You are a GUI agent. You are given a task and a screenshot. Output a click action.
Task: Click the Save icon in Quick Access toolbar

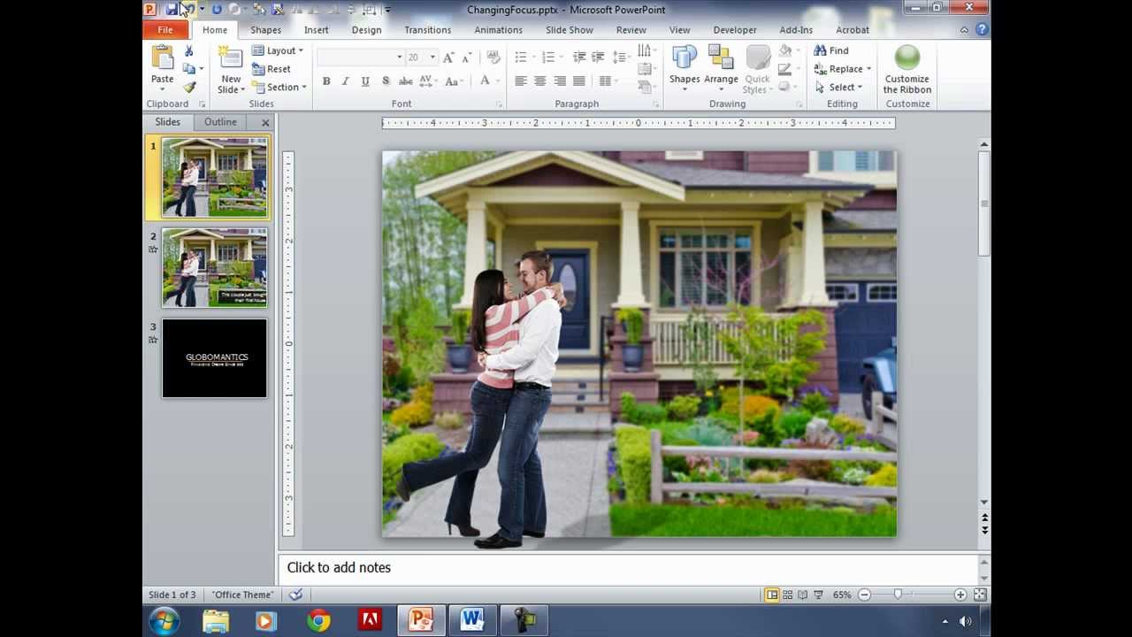point(172,9)
